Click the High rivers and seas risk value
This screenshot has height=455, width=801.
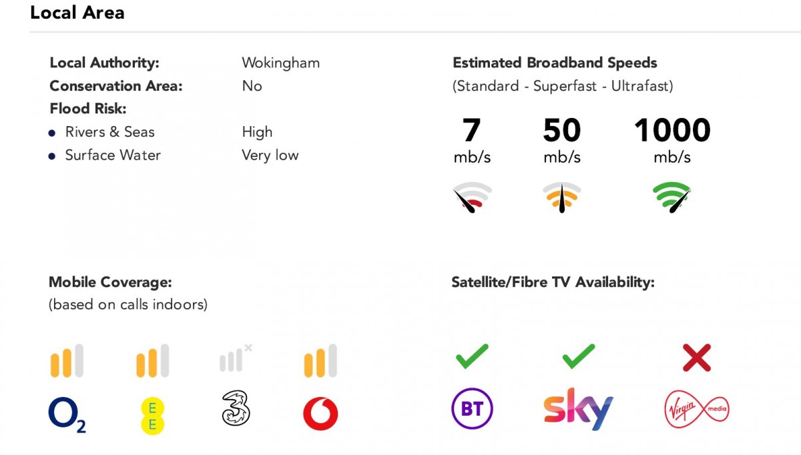pos(257,132)
